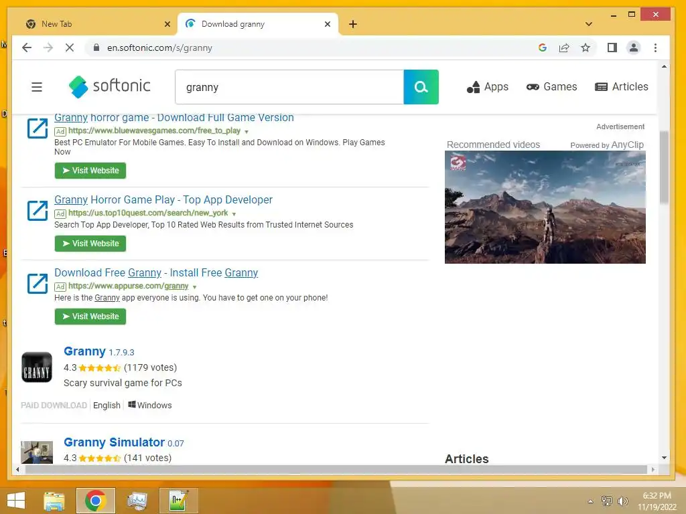Screen dimensions: 686x514
Task: Click the horizontal scrollbar thumb
Action: click(336, 469)
